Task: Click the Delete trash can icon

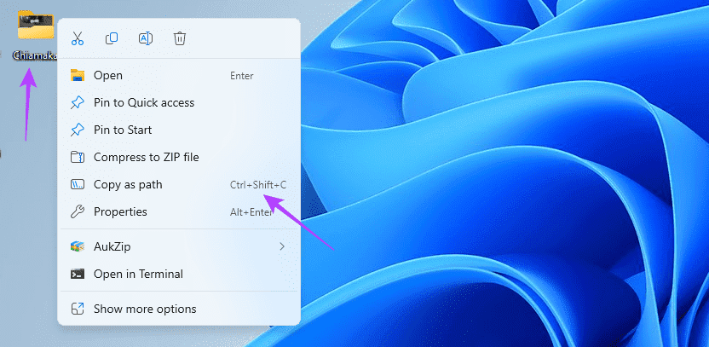Action: (x=179, y=38)
